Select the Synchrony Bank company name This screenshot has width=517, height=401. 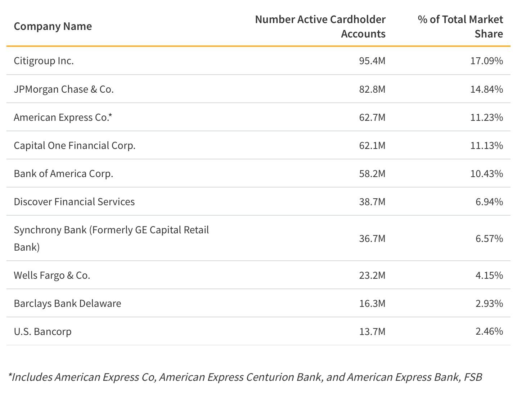tap(111, 238)
